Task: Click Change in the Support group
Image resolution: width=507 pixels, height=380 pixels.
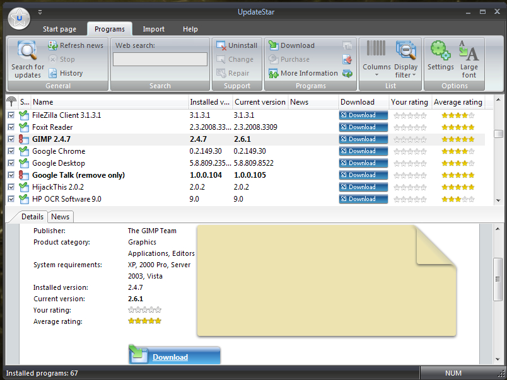Action: [235, 59]
